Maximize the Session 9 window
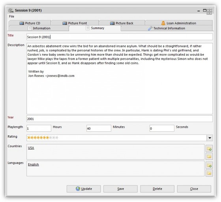221x202 pixels. 205,10
